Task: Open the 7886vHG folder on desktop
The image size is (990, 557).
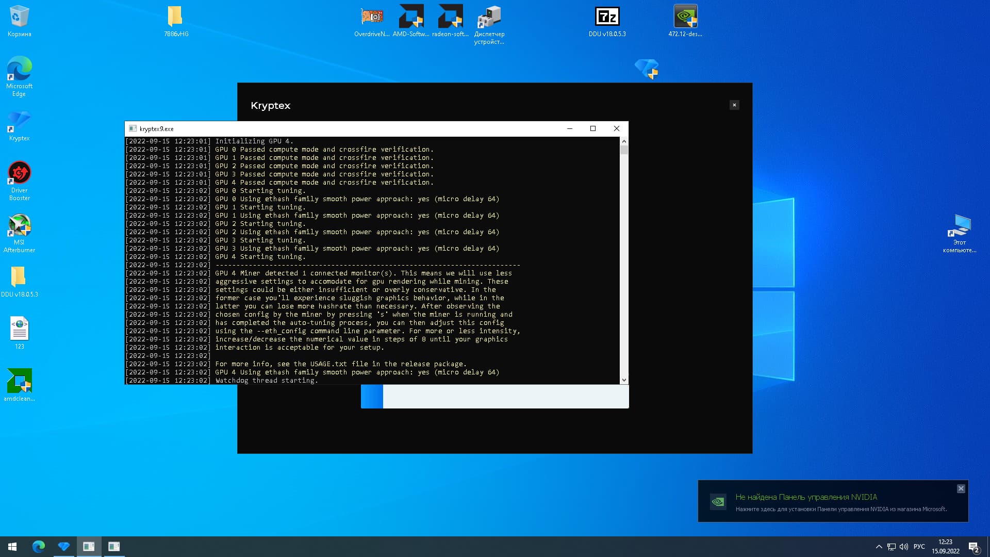Action: (176, 21)
